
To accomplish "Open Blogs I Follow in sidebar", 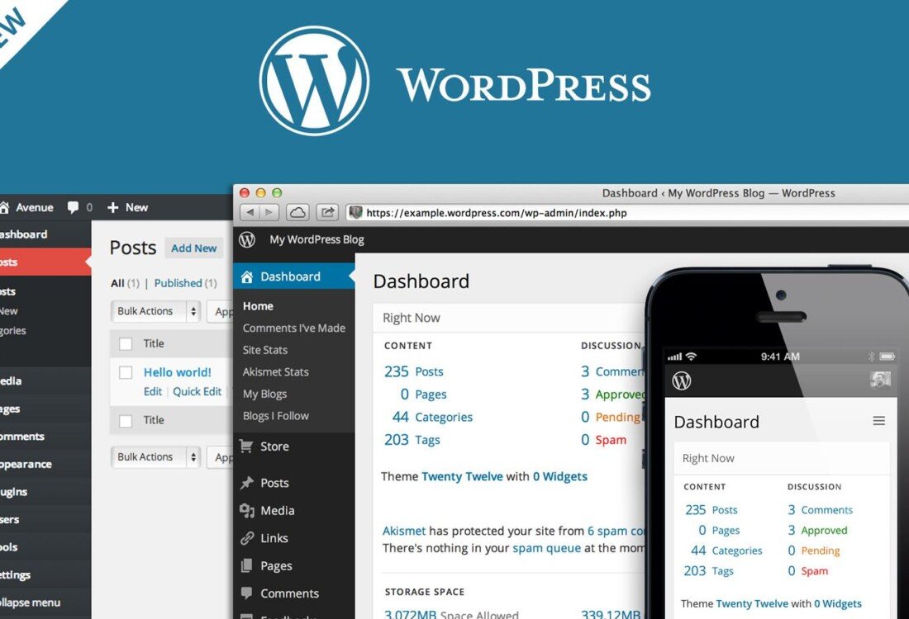I will [276, 416].
